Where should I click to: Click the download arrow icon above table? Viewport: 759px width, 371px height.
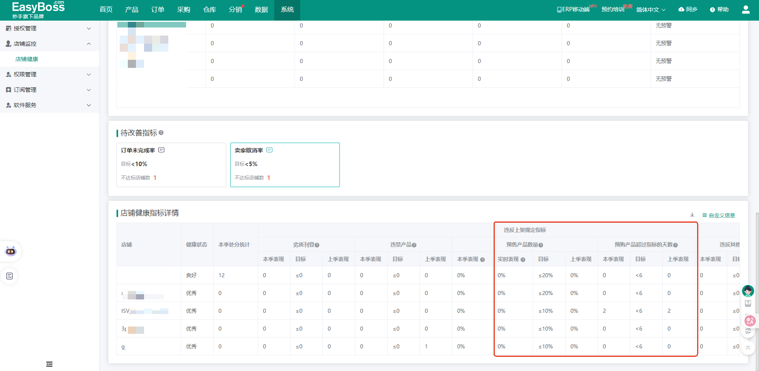[x=692, y=215]
